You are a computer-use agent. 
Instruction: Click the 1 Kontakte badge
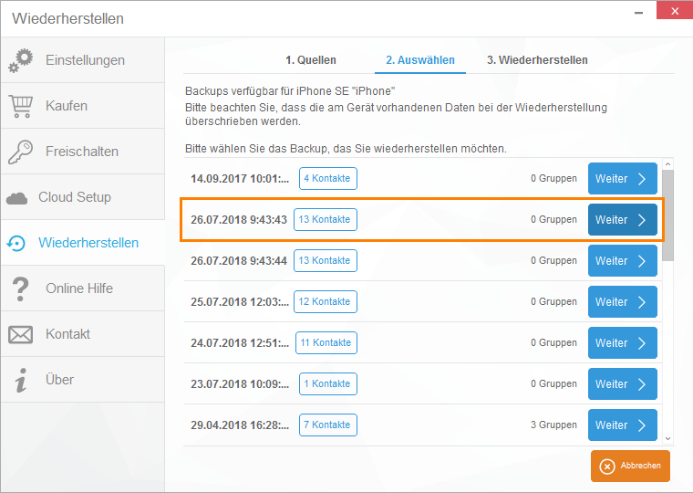point(328,384)
